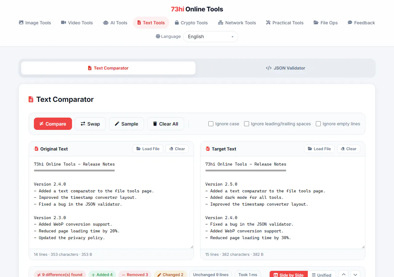Click the globe icon beside Language
This screenshot has width=394, height=277.
click(x=158, y=36)
